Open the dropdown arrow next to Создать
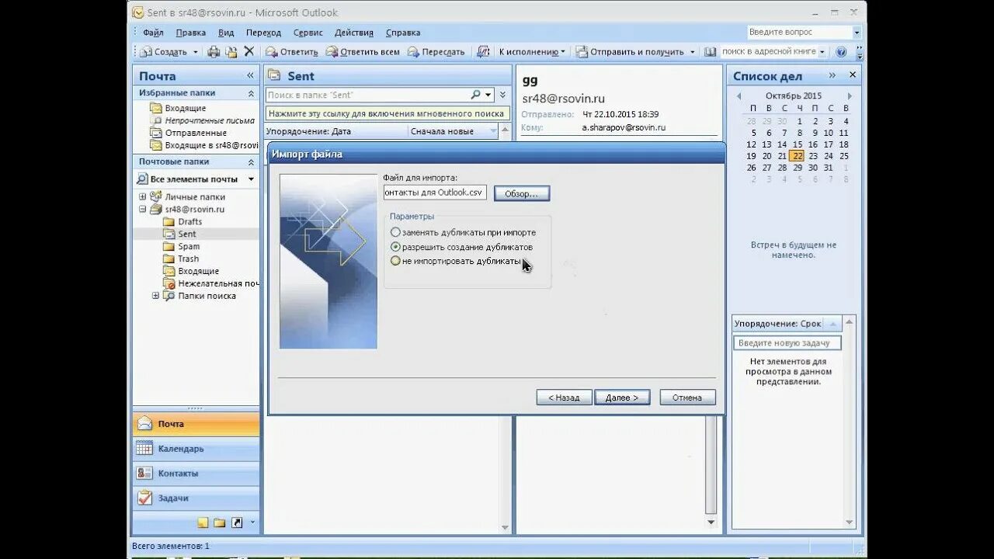Screen dimensions: 994x559 coord(196,52)
